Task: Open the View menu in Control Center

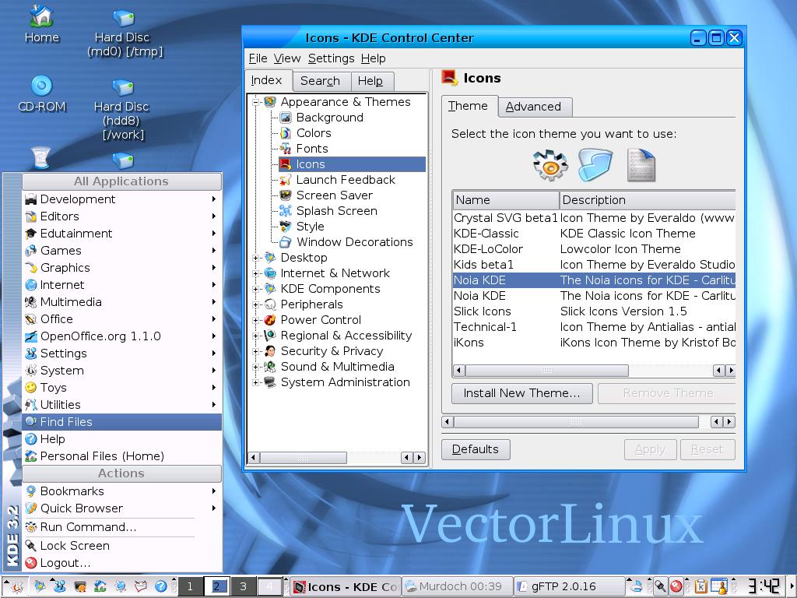Action: [x=287, y=58]
